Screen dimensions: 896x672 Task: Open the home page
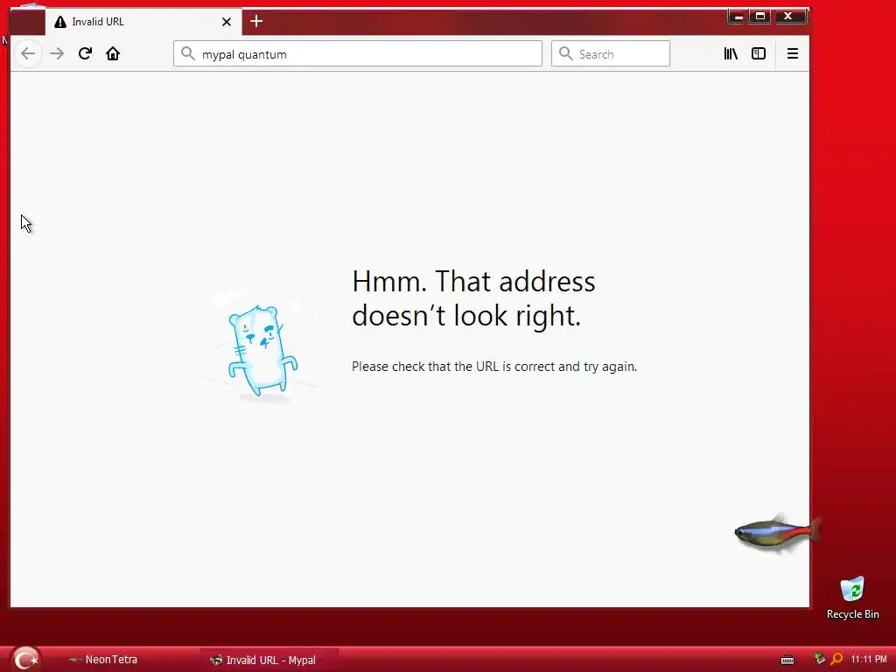113,53
